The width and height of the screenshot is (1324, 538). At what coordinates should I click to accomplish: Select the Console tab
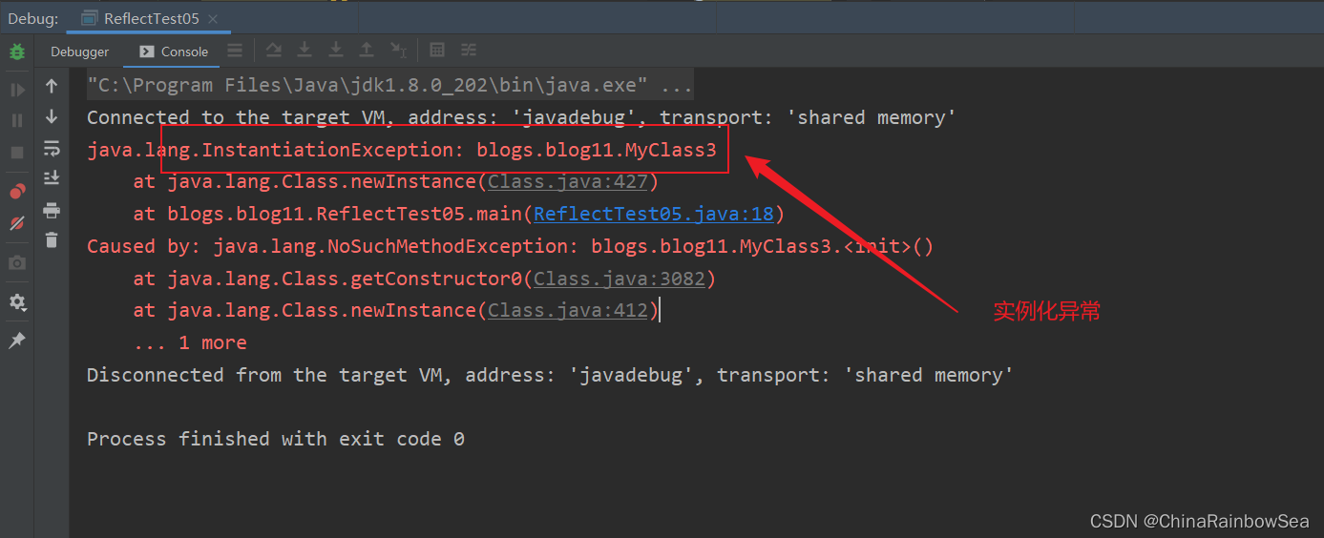pos(174,52)
